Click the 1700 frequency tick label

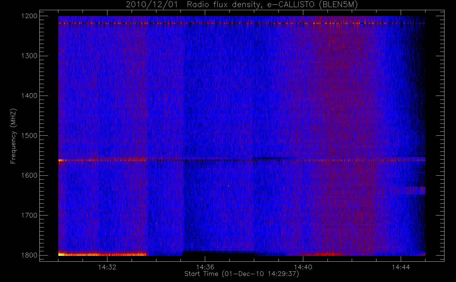(29, 215)
